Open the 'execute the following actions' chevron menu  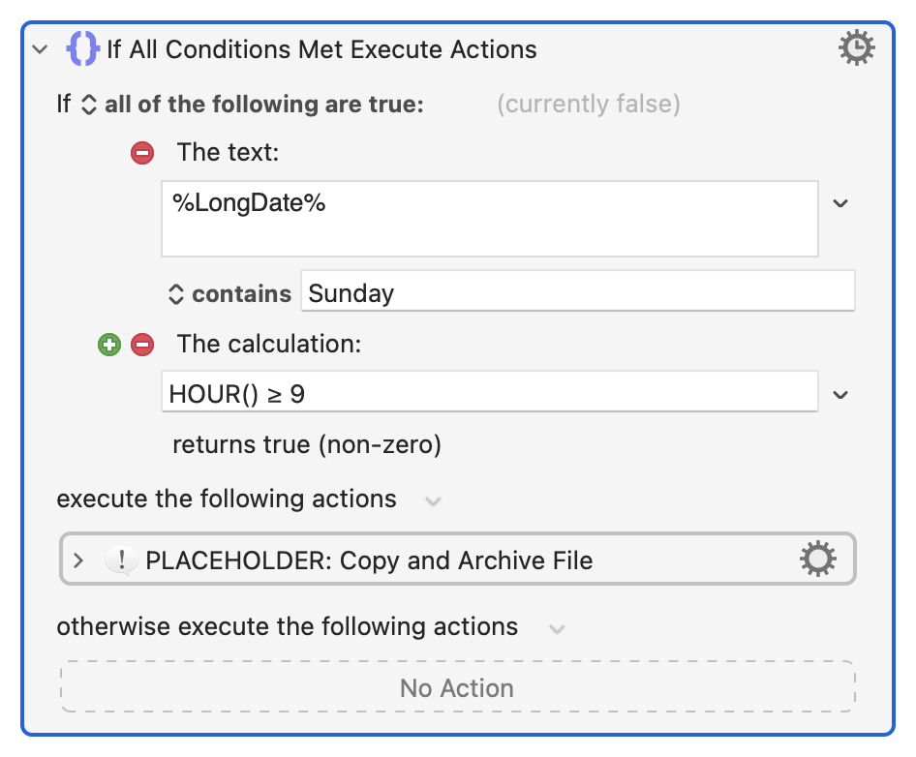433,501
